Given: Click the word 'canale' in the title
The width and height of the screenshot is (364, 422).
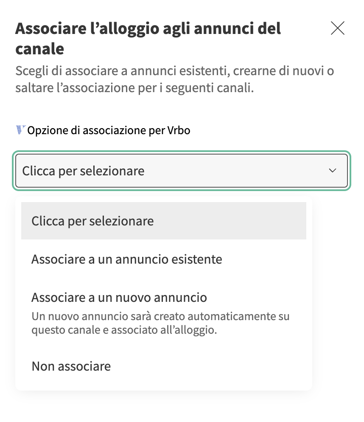Looking at the screenshot, I should pyautogui.click(x=39, y=49).
